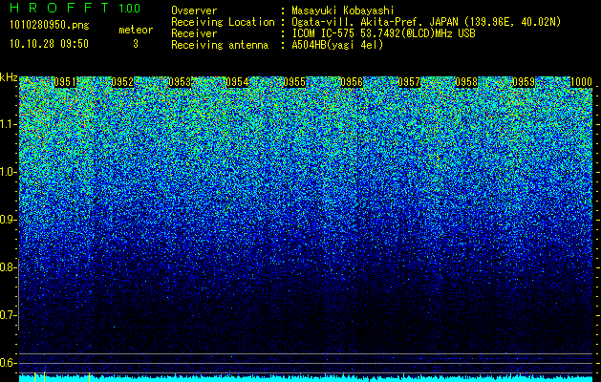Select the filename 1010280950.png
601x382 pixels.
[x=50, y=26]
